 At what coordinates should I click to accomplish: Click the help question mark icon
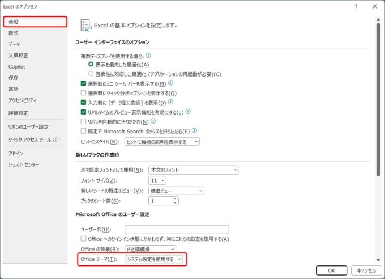(356, 6)
